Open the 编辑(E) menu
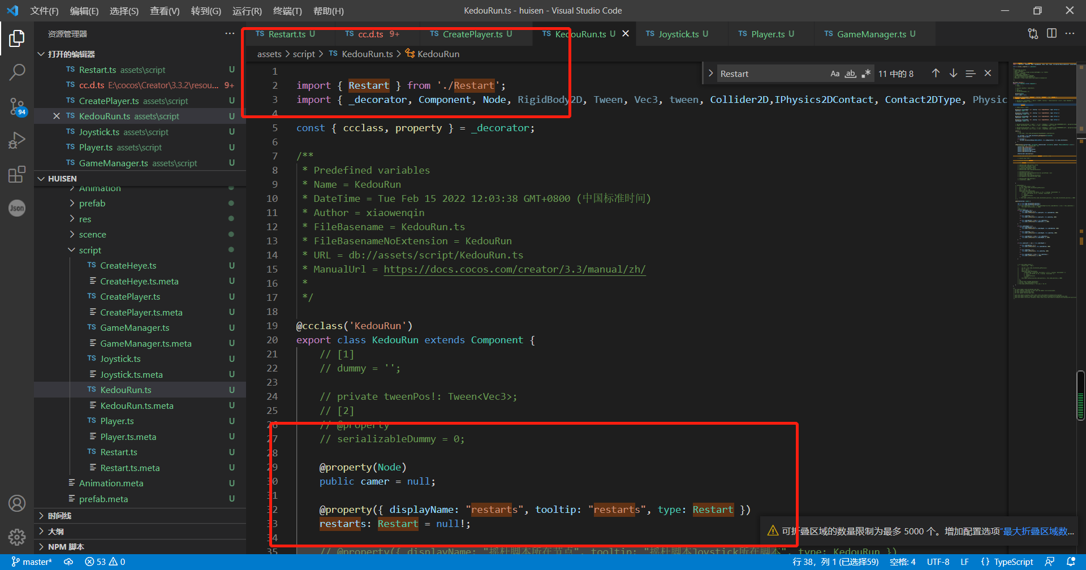 (84, 11)
